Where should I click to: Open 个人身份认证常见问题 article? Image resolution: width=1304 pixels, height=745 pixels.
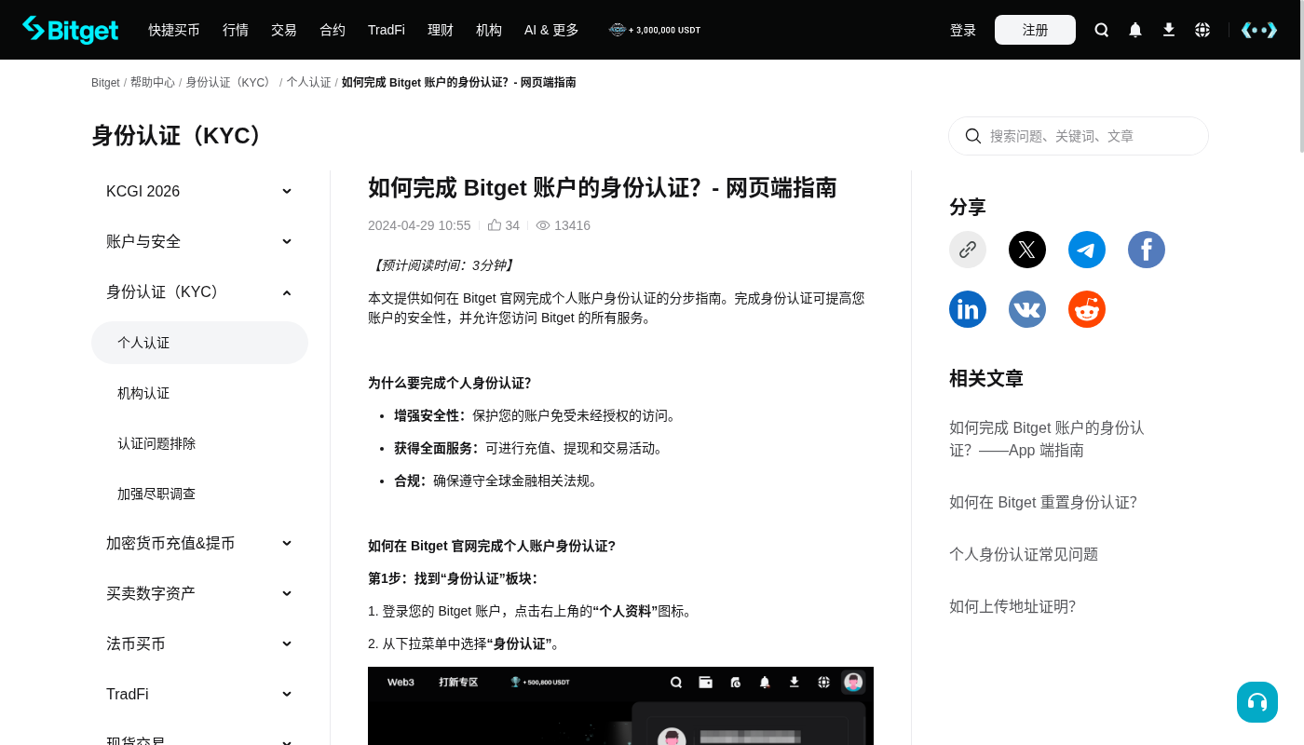1024,554
